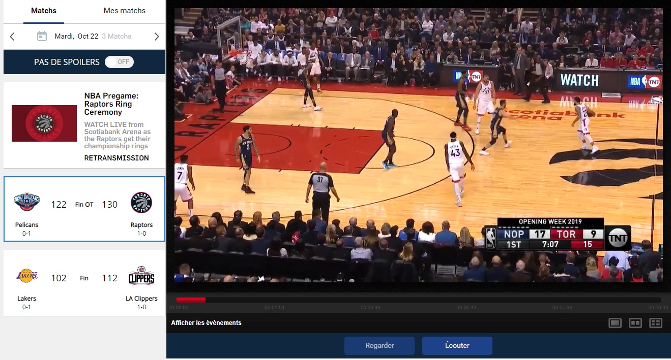Screen dimensions: 671x360
Task: Switch to the Matchs tab
Action: coord(44,11)
